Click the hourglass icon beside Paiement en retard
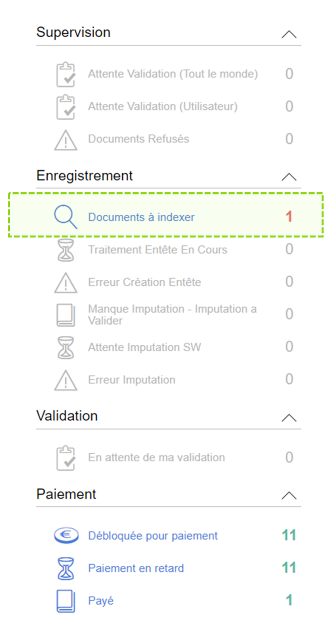The image size is (336, 626). 66,568
